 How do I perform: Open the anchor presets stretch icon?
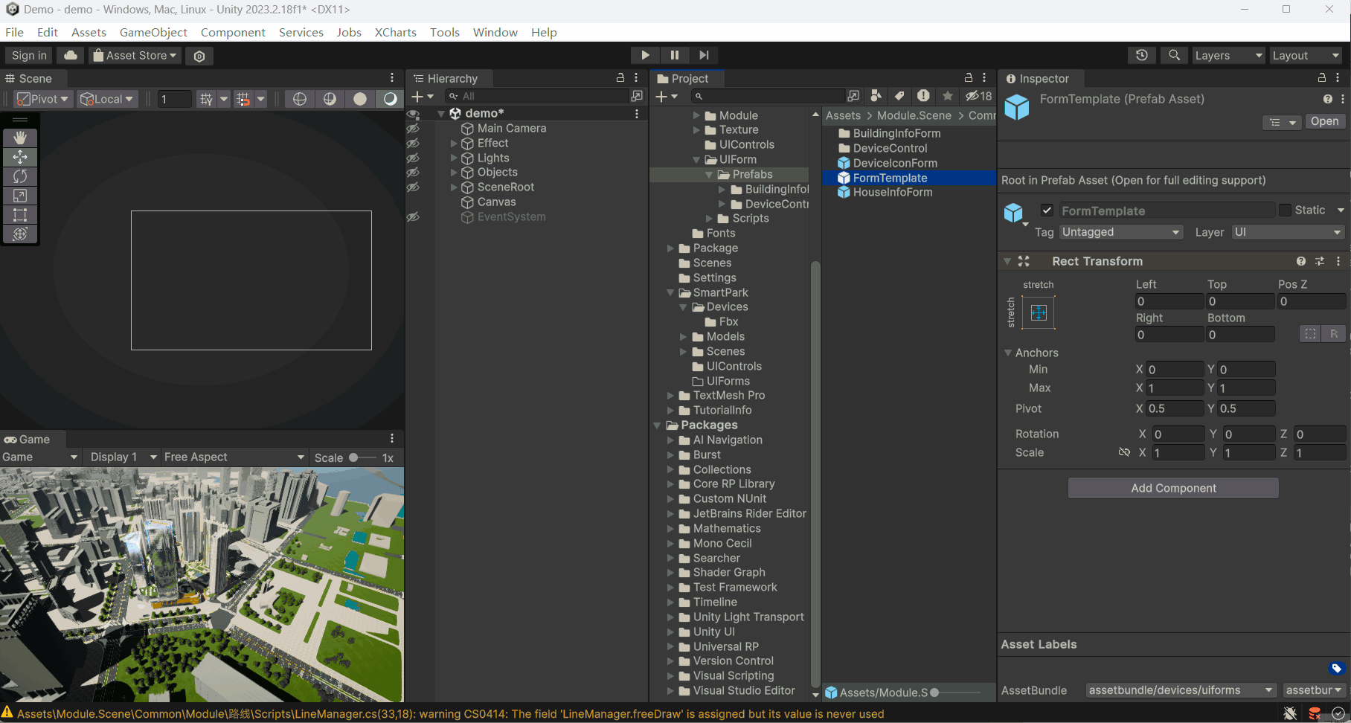(x=1039, y=312)
